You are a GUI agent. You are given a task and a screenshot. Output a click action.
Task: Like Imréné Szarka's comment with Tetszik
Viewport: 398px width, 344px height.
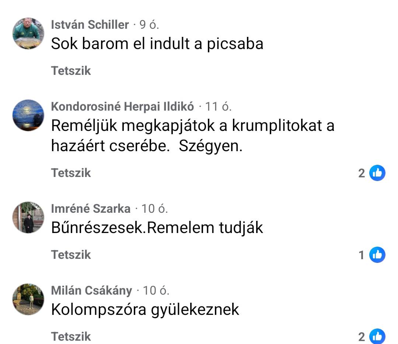tap(71, 255)
